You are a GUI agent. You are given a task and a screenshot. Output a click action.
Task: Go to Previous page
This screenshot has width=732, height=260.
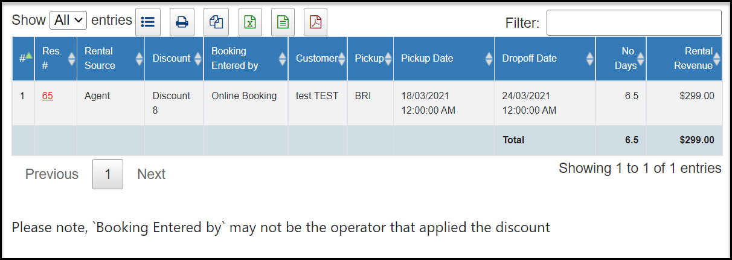click(x=52, y=174)
